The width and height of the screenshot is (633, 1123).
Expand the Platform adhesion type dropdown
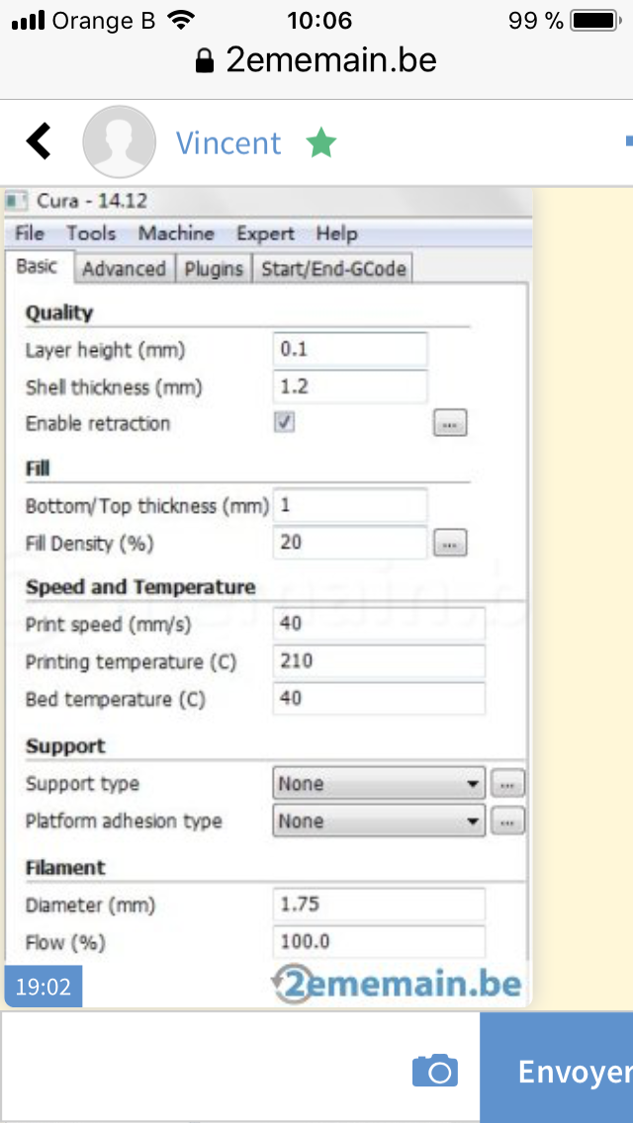coord(379,821)
